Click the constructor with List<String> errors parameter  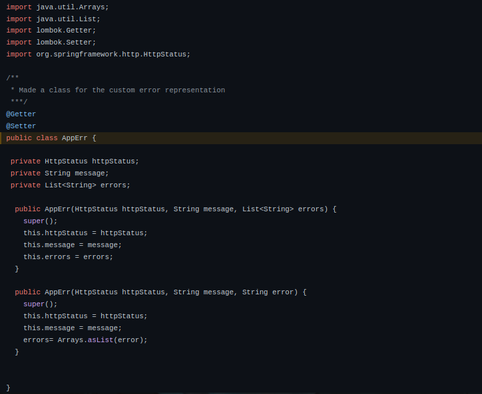click(175, 209)
